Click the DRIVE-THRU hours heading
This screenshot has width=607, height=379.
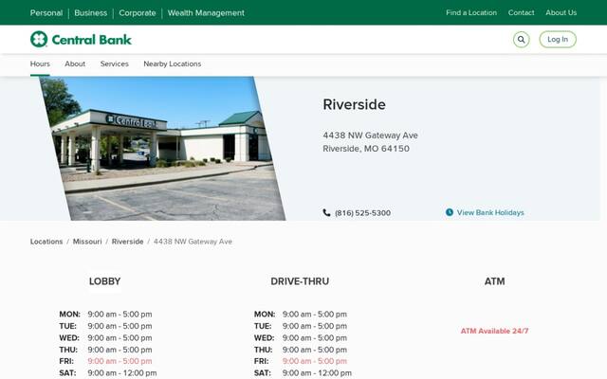pos(300,281)
